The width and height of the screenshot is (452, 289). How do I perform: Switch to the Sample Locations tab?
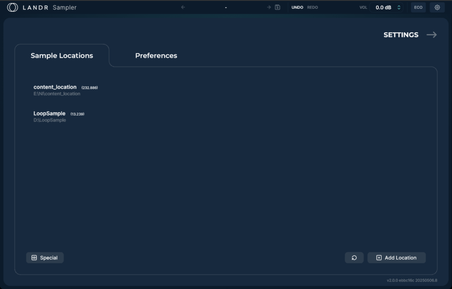click(x=62, y=56)
